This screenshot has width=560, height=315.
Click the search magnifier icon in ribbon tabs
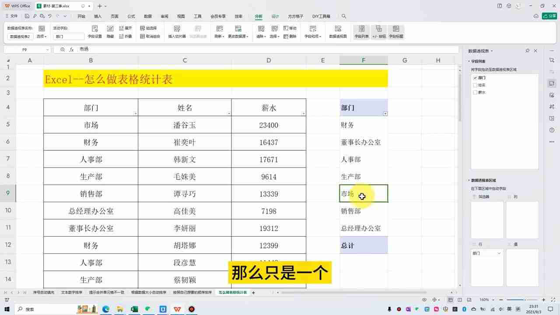coord(344,16)
